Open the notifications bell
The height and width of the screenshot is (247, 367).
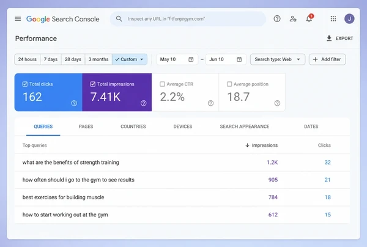[309, 19]
